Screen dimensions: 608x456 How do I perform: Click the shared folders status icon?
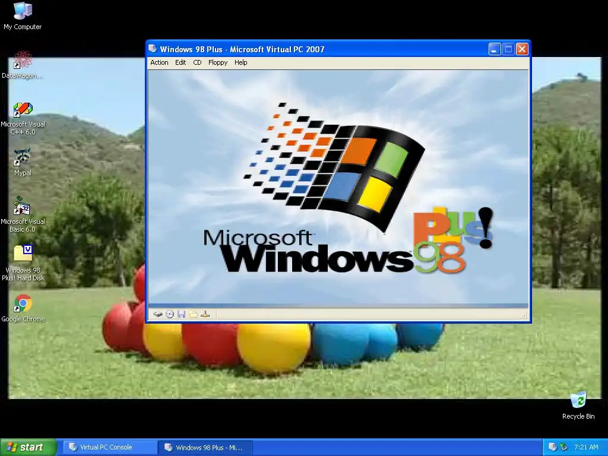tap(193, 314)
